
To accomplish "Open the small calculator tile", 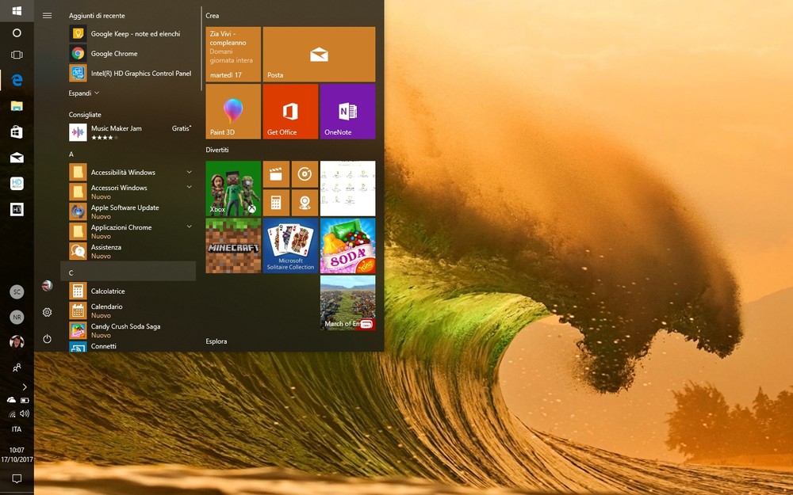I will tap(276, 203).
